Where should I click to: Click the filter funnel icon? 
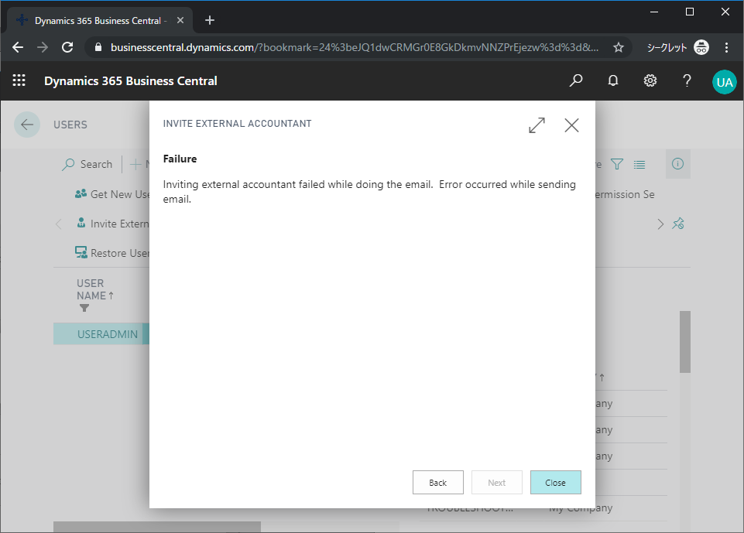tap(617, 164)
